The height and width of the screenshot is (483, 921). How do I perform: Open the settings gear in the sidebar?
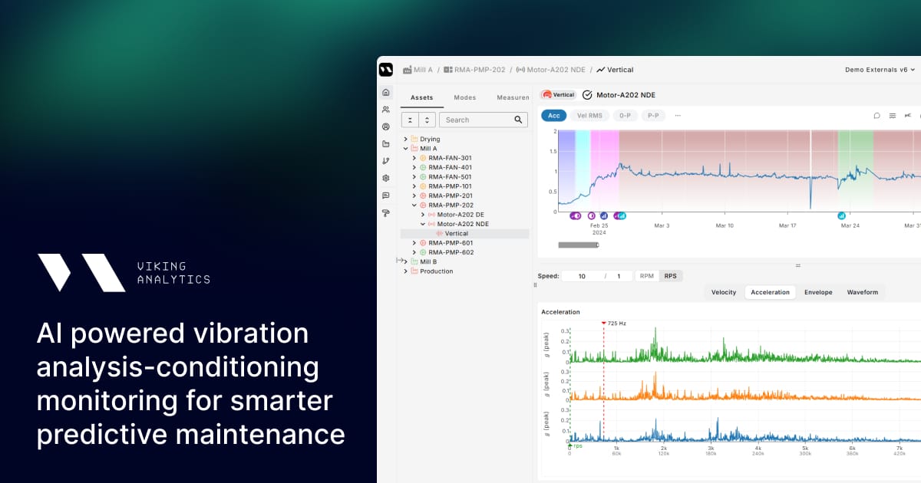(385, 177)
